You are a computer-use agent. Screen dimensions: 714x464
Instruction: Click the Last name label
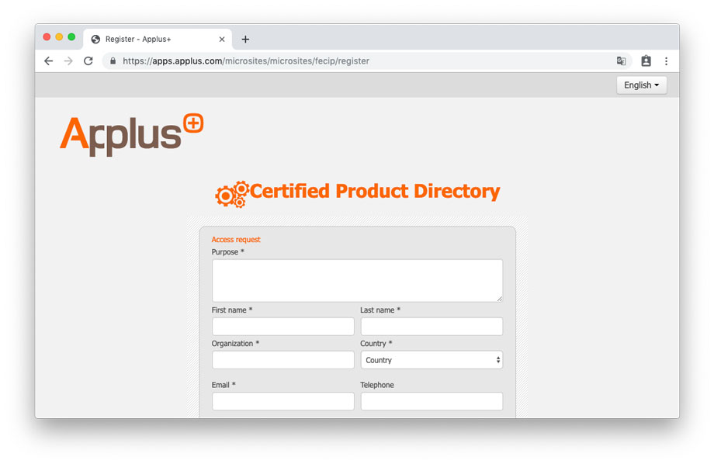coord(380,310)
